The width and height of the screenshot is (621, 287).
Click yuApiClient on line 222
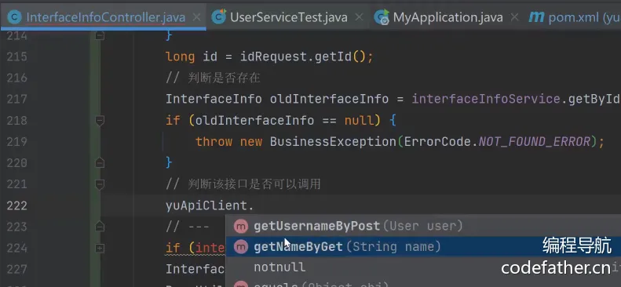pyautogui.click(x=206, y=205)
